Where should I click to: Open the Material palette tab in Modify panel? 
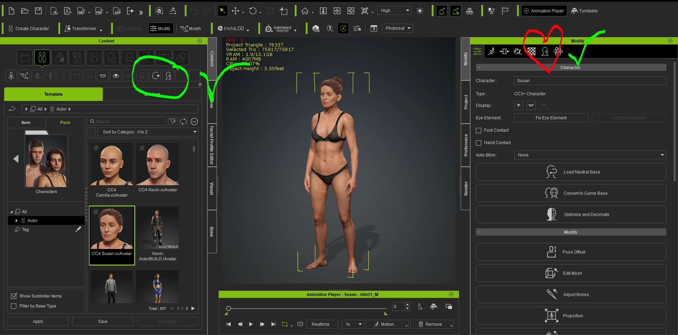click(518, 52)
